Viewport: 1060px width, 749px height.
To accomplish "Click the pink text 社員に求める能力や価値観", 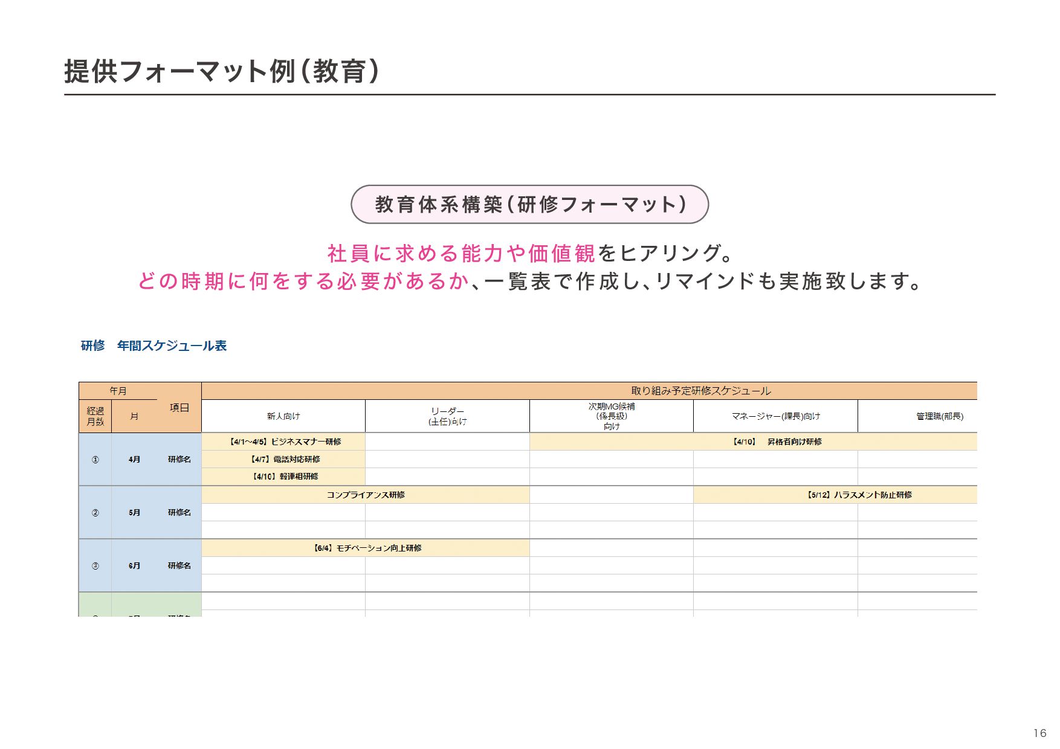I will (461, 253).
